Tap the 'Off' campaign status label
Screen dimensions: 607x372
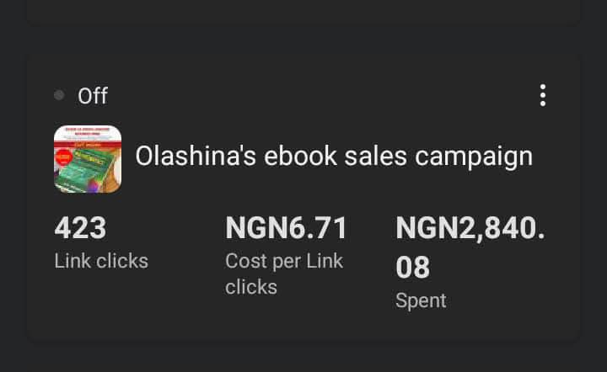[93, 96]
